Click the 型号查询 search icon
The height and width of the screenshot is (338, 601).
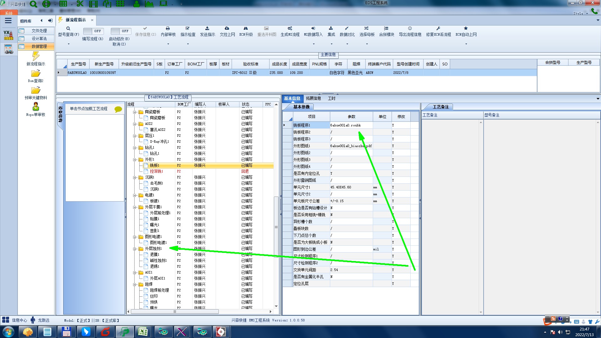point(68,28)
